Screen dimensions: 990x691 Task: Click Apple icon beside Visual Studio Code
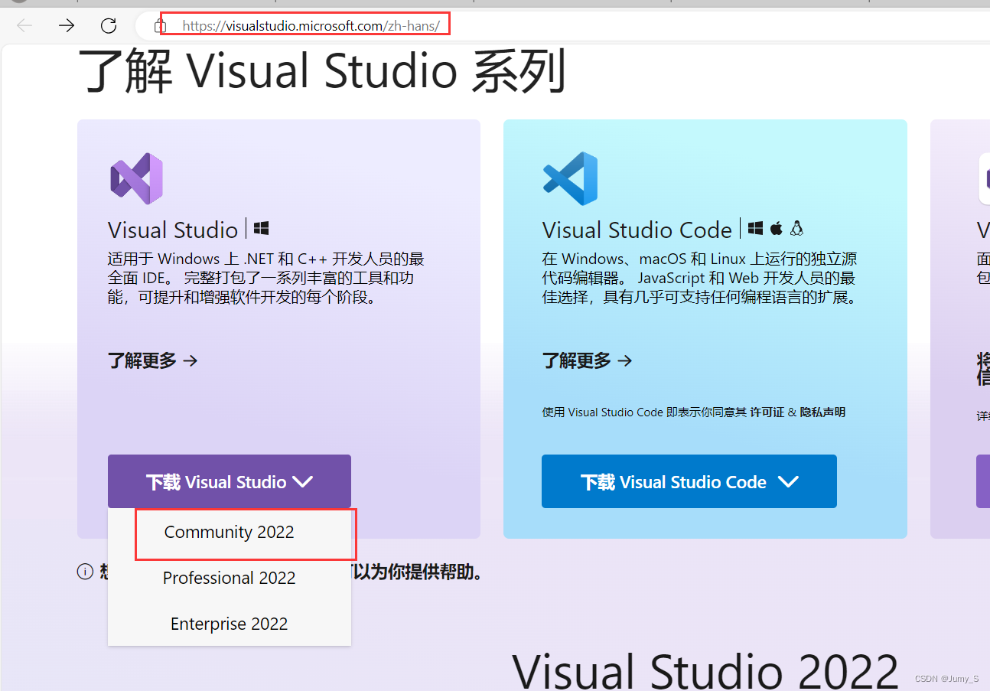[x=777, y=228]
